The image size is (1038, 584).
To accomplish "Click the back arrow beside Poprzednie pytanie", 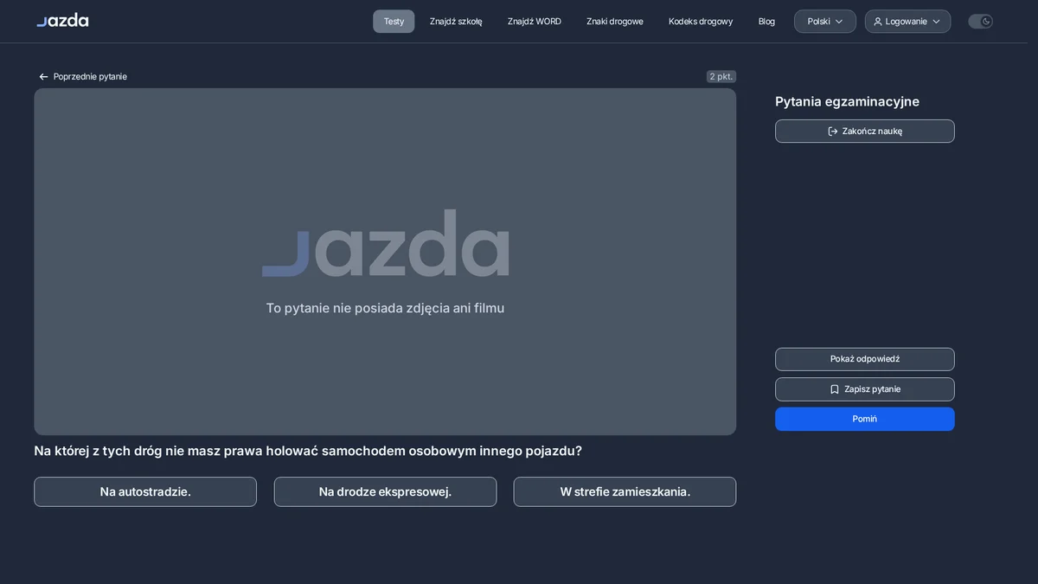I will click(x=43, y=77).
